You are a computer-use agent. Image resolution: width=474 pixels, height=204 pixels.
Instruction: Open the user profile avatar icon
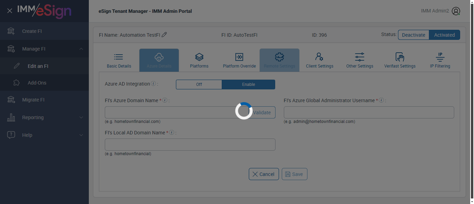click(x=456, y=11)
